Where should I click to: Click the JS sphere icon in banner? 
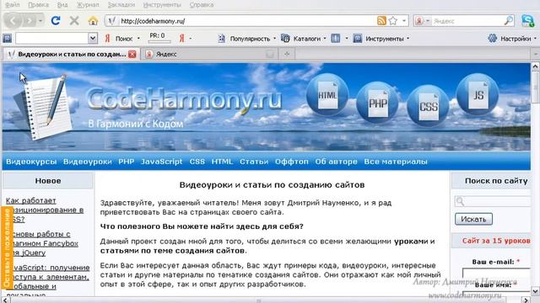point(478,94)
